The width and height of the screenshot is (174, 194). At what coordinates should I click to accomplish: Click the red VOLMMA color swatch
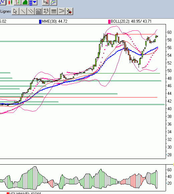tap(8, 193)
